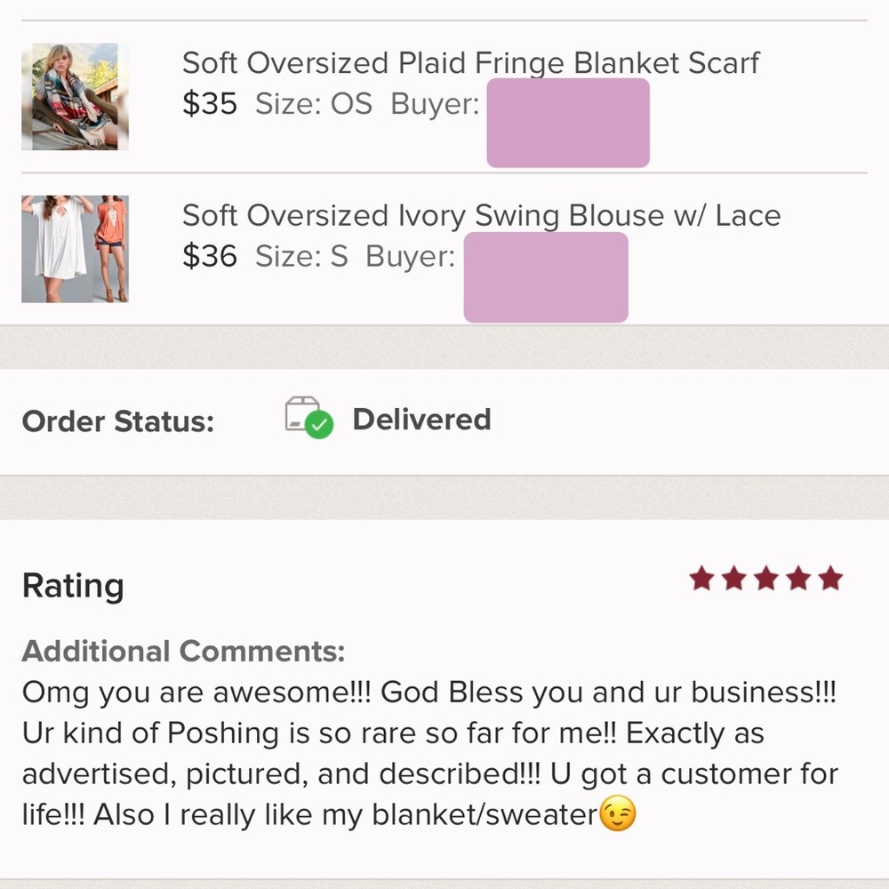Tap the green checkmark badge
Viewport: 889px width, 889px height.
[319, 425]
